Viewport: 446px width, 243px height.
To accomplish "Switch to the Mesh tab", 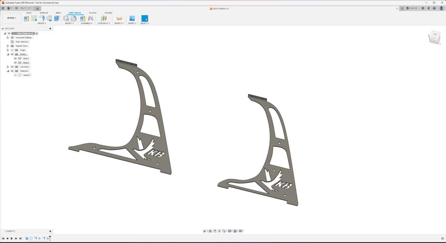I will pyautogui.click(x=58, y=13).
